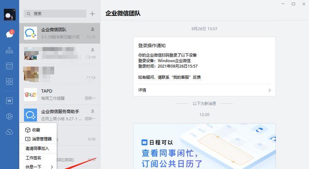
Task: Click the 企业微信团队 chat header title
Action: 123,14
